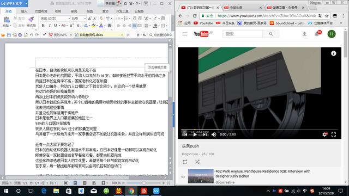
Task: Open the 今日头条 Chrome tab
Action: coord(243,8)
